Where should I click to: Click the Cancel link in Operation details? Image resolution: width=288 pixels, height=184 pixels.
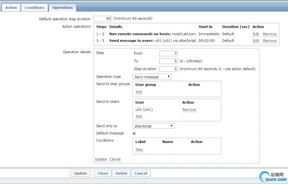[115, 159]
